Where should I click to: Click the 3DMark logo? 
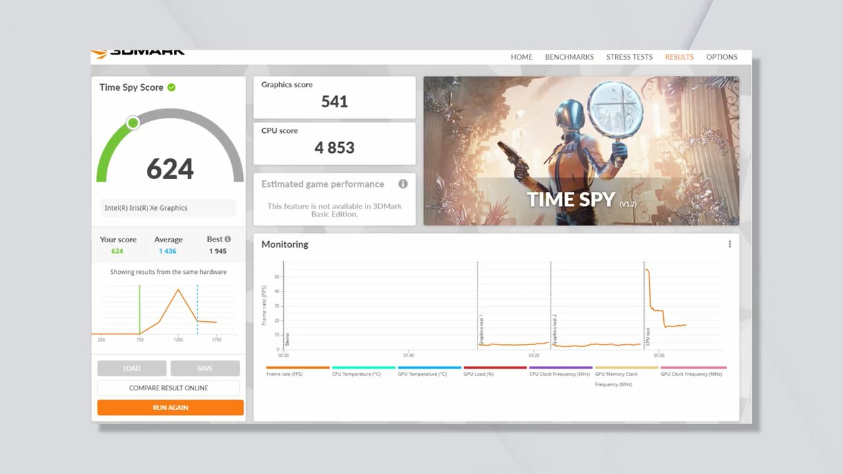click(x=138, y=53)
